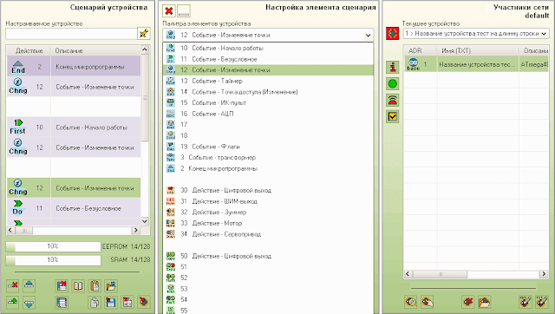555x314 pixels.
Task: Click the red telephone icon
Action: coord(393,100)
